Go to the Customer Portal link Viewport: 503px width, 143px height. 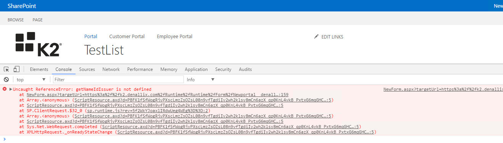point(127,37)
